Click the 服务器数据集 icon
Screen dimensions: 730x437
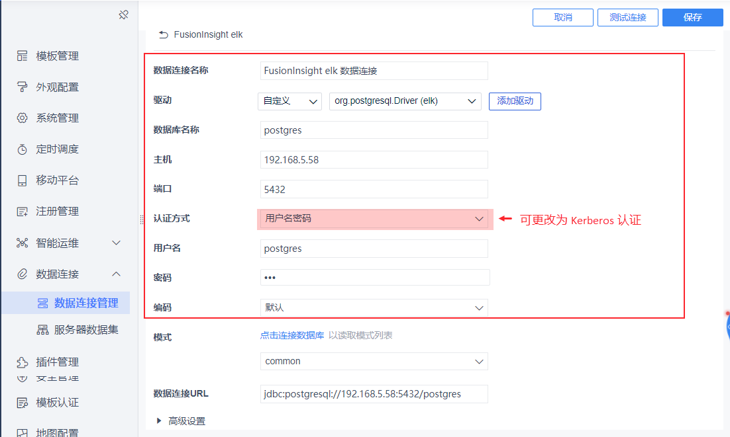pos(43,330)
